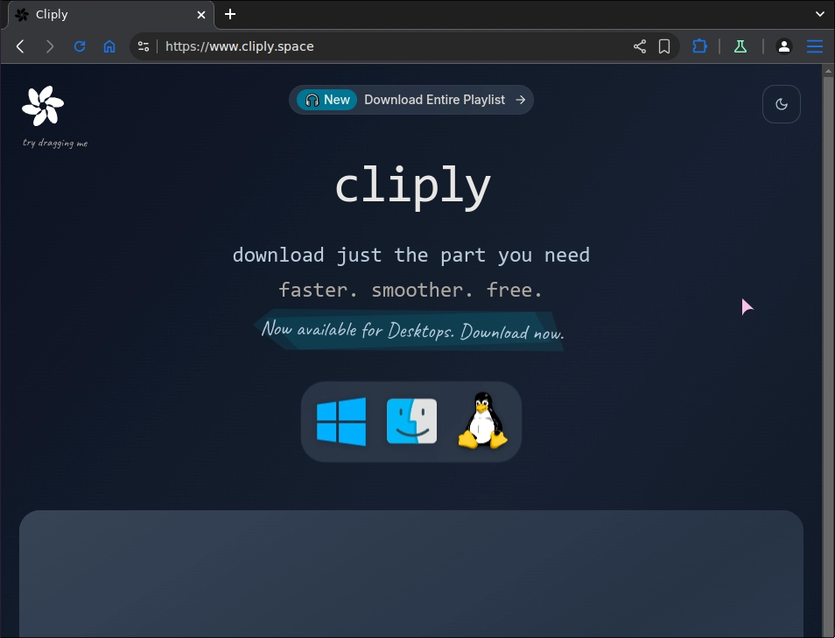This screenshot has height=638, width=835.
Task: Select the Windows download icon
Action: tap(340, 421)
